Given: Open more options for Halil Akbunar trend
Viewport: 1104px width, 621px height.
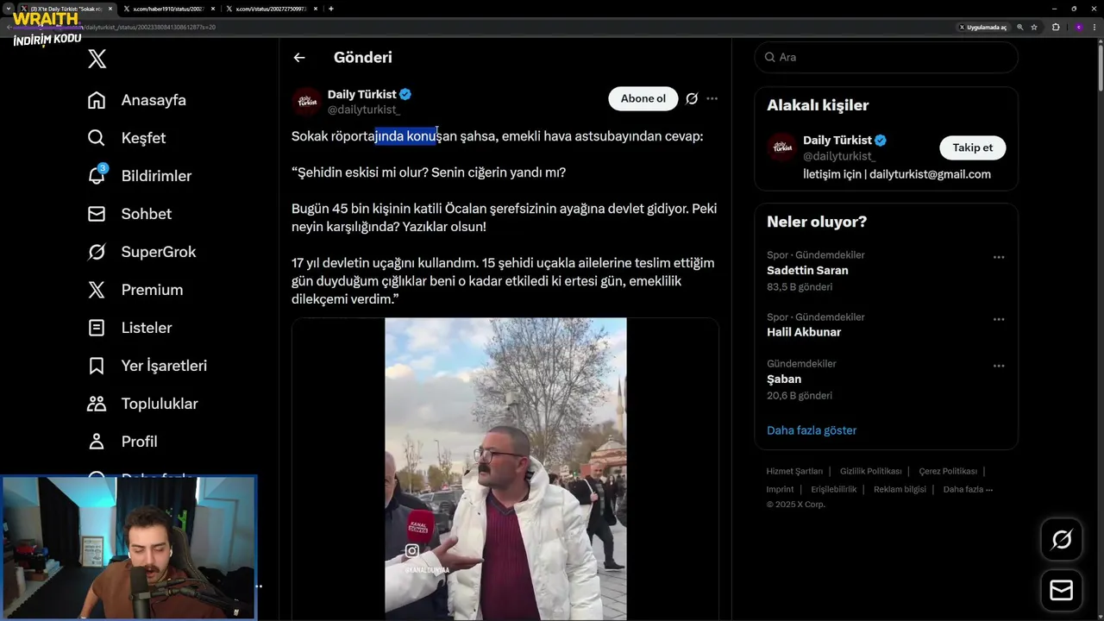Looking at the screenshot, I should [999, 319].
